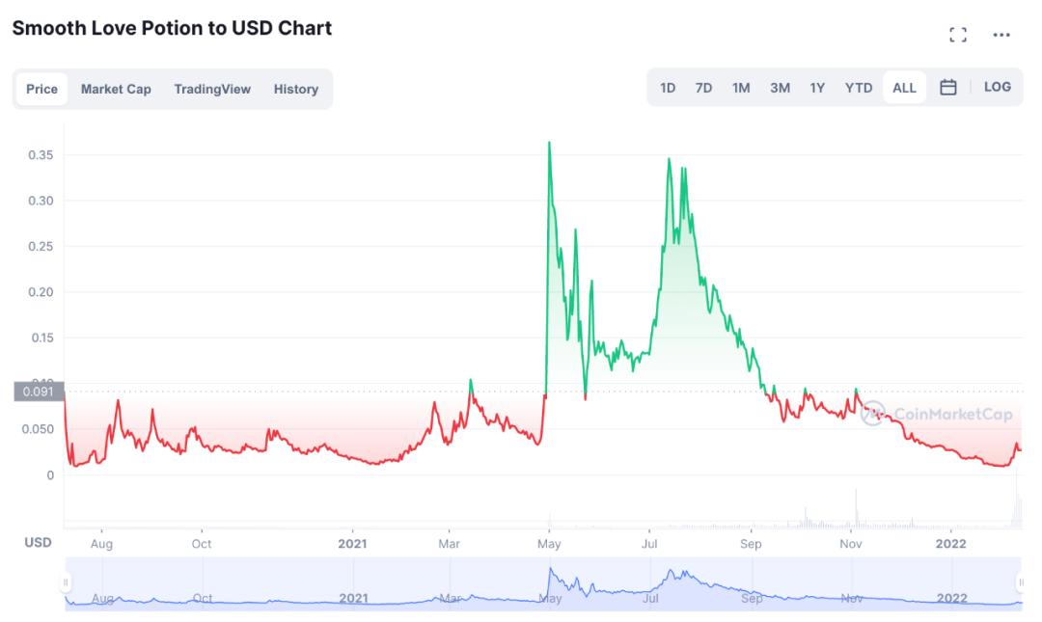Open the History tab
Screen dimensions: 1042x622
295,89
